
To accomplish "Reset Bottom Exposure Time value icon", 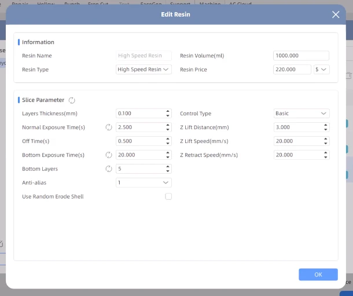I will pos(109,155).
